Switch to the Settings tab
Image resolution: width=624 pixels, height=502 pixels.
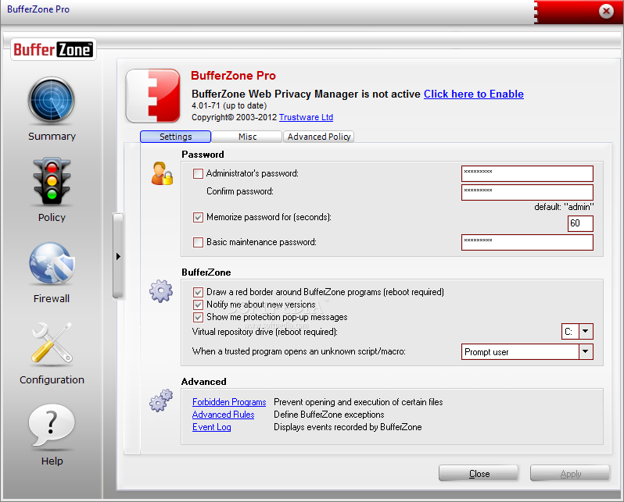click(175, 137)
